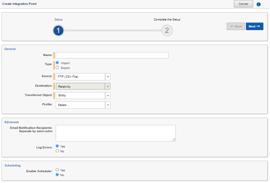This screenshot has height=183, width=270.
Task: Select the Import type radio button
Action: click(57, 63)
